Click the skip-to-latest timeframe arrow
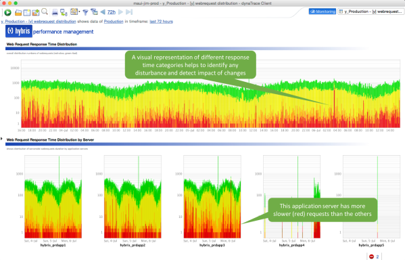The width and height of the screenshot is (405, 260). pos(129,12)
